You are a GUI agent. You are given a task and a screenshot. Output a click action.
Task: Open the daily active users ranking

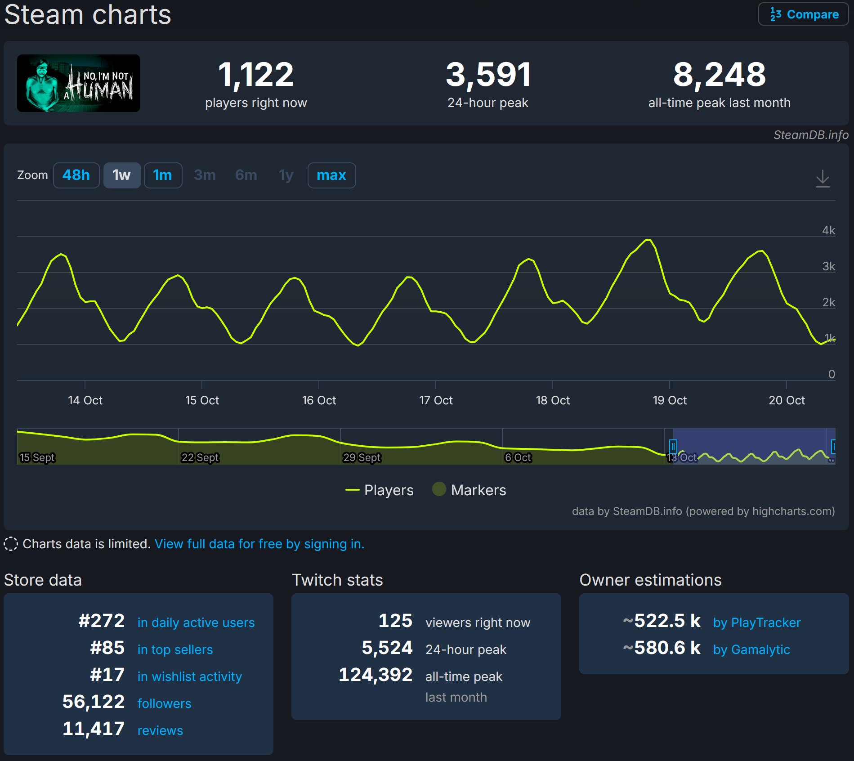(196, 622)
